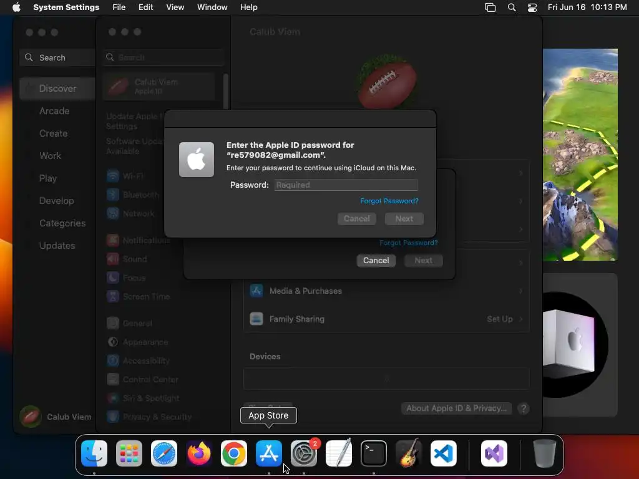Open the Help menu
This screenshot has width=639, height=479.
[x=248, y=7]
